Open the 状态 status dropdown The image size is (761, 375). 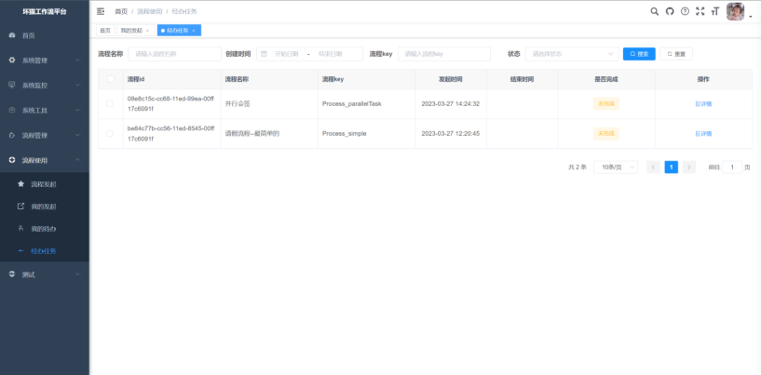click(x=571, y=54)
